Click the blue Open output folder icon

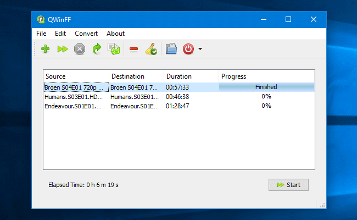[x=171, y=48]
